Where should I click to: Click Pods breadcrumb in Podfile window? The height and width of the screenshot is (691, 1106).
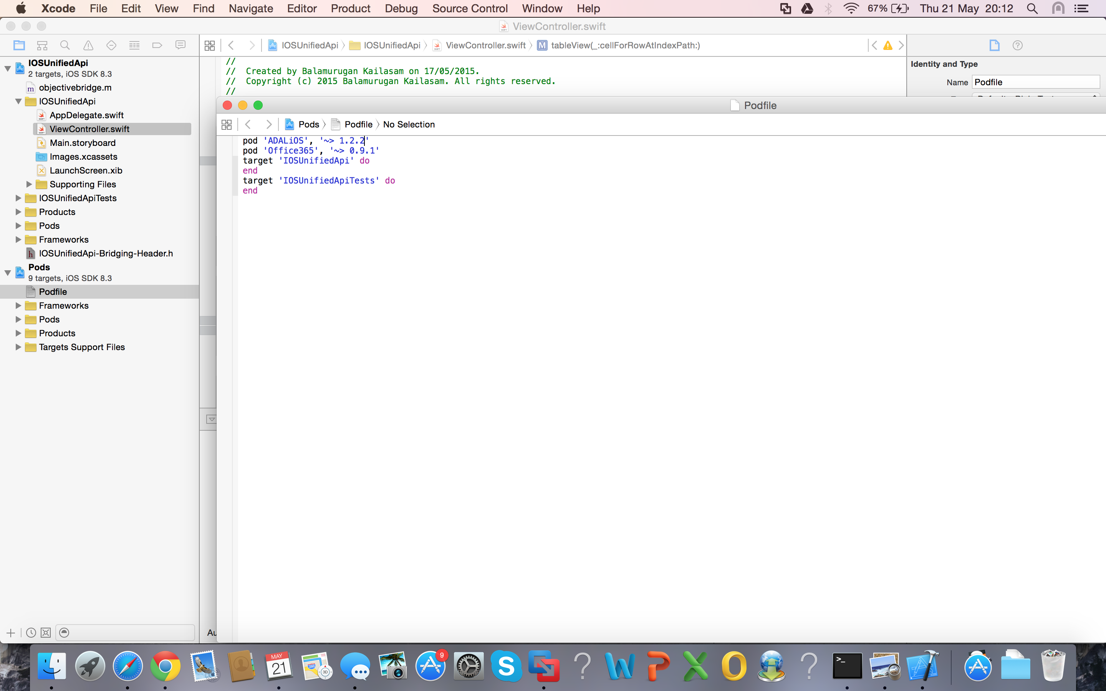click(308, 124)
